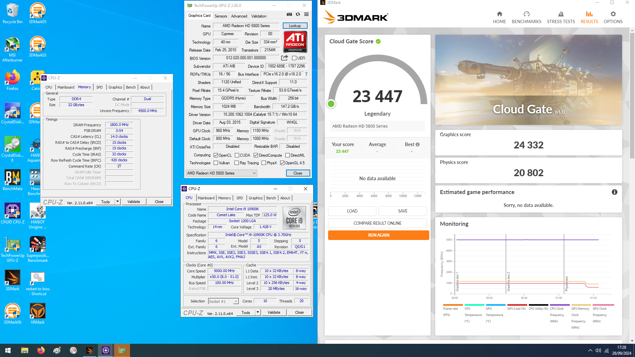Open 3DMark STRESS TESTS section
The width and height of the screenshot is (635, 357).
coord(561,18)
